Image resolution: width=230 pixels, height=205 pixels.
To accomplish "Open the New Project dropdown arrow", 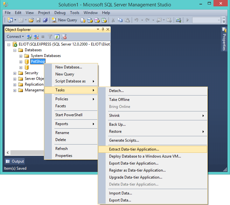I will tap(15, 20).
